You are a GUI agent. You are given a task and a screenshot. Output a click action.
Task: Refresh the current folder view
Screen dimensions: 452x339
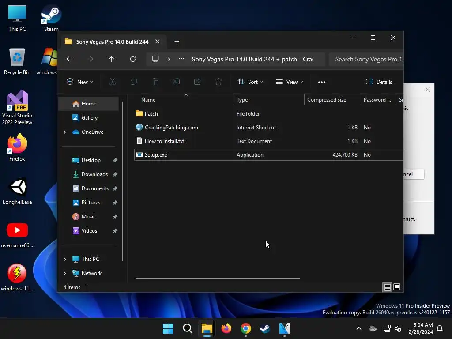[x=133, y=59]
